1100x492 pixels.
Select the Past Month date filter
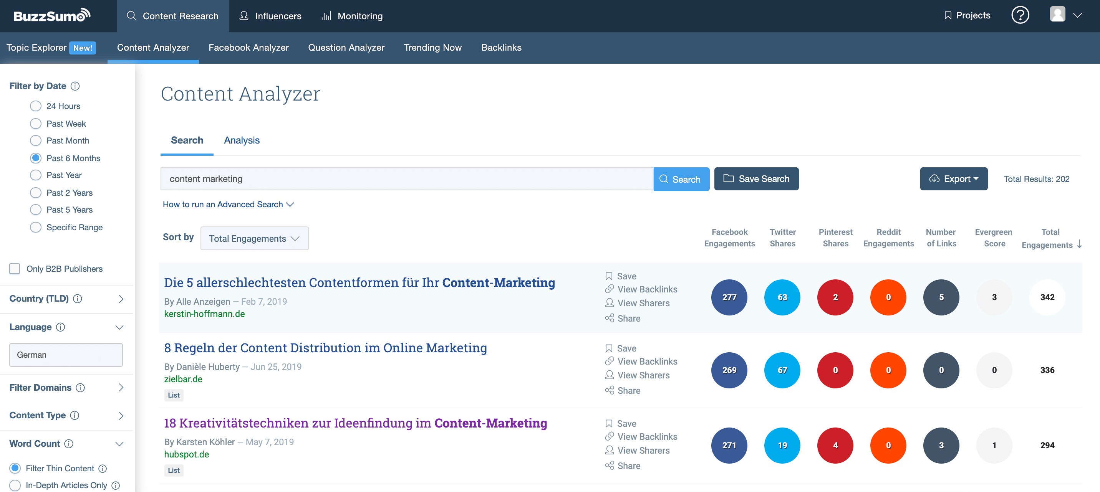[x=36, y=141]
